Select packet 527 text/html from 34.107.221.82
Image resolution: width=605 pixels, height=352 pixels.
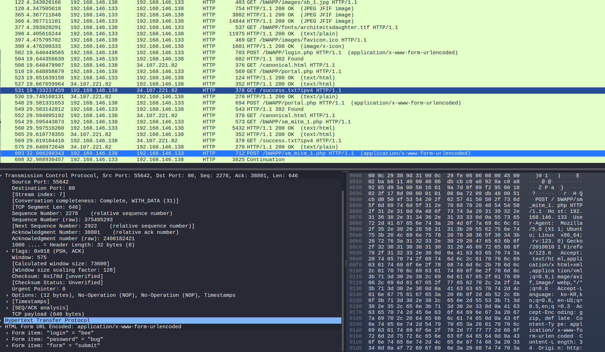pyautogui.click(x=302, y=84)
